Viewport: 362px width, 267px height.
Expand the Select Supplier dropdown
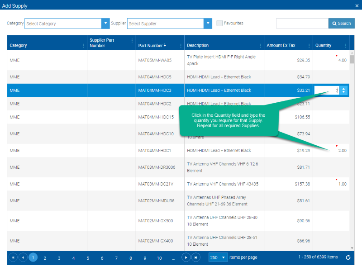[x=208, y=24]
